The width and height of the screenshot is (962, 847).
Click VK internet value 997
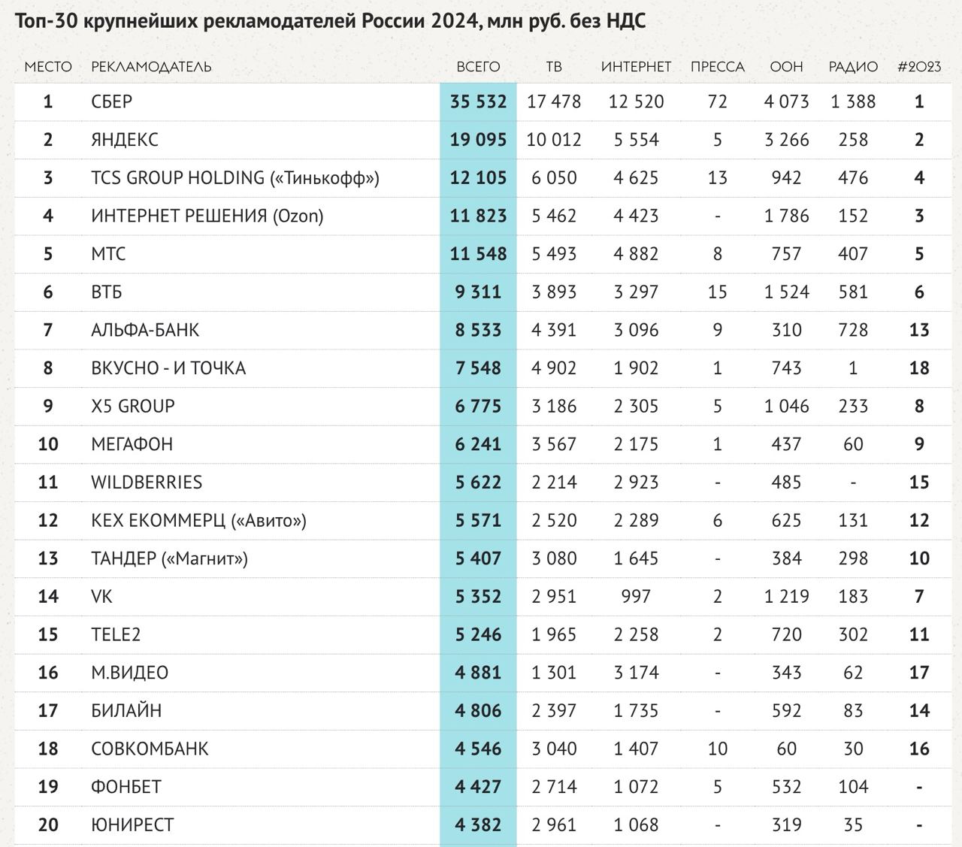[x=637, y=597]
